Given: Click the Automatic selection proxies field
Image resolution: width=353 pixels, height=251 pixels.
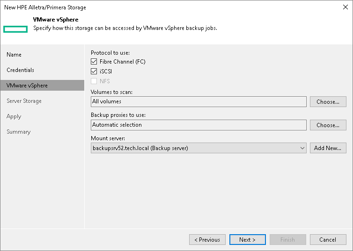Looking at the screenshot, I should point(199,125).
